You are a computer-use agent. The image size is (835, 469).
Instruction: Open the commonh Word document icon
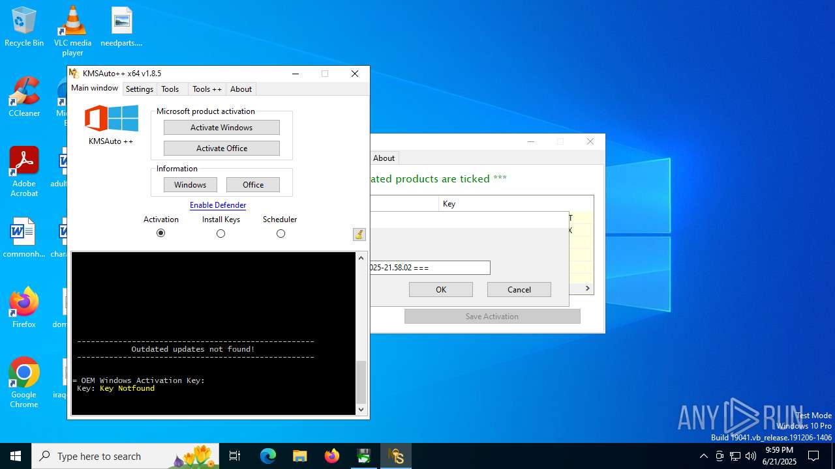point(24,238)
